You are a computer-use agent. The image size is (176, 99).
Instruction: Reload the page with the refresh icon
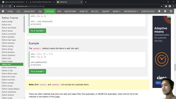tap(10, 6)
